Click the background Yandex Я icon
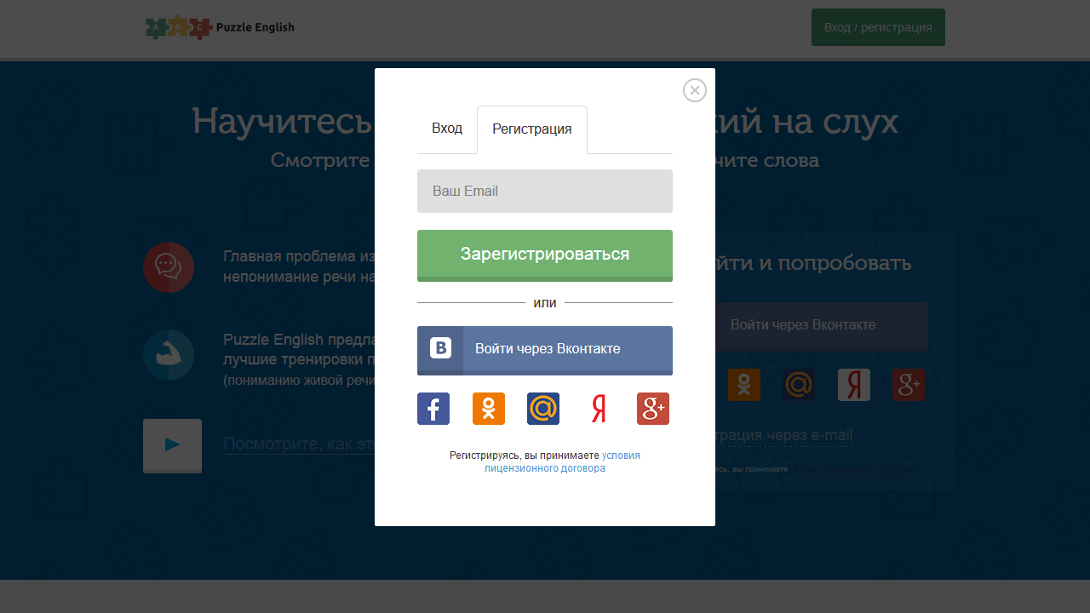This screenshot has height=613, width=1090. (854, 385)
